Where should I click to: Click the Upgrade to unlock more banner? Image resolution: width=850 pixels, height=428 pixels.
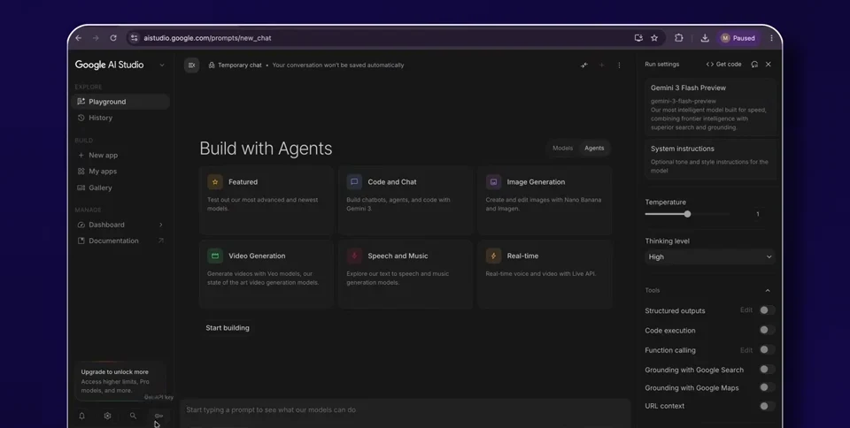120,381
